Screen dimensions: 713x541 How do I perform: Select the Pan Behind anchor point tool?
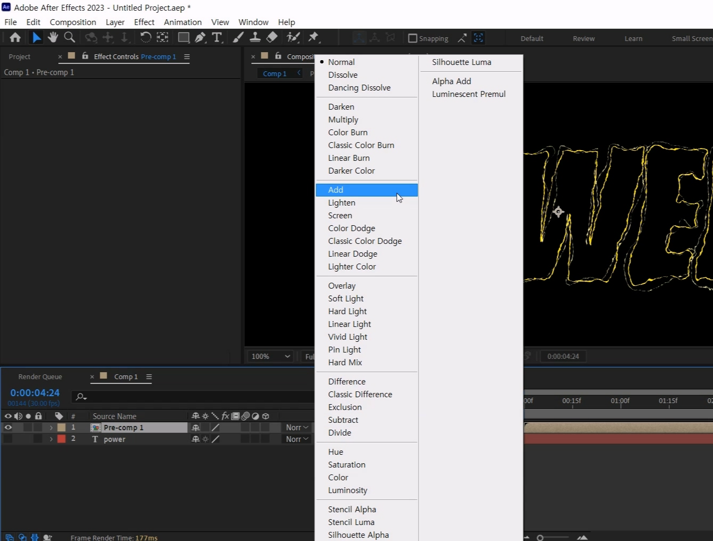(x=162, y=37)
